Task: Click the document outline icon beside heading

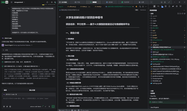Action: tap(60, 17)
